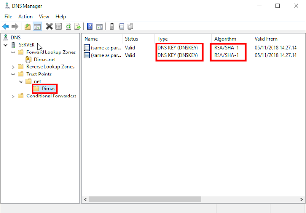The image size is (306, 213).
Task: Maximize the DNS Manager window
Action: [277, 6]
